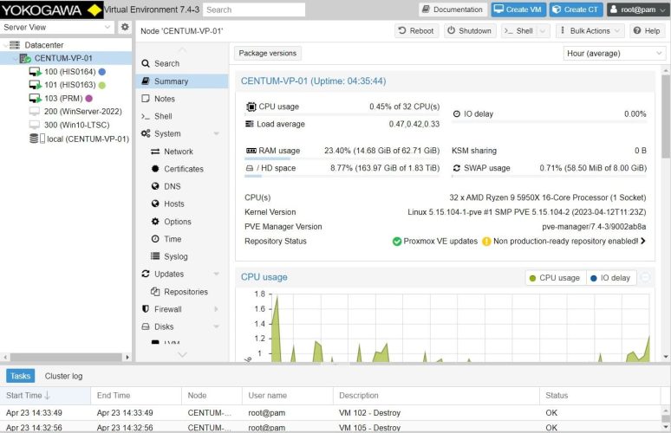Click the gear settings icon beside Server View
Viewport: 671px width, 433px height.
tap(125, 27)
